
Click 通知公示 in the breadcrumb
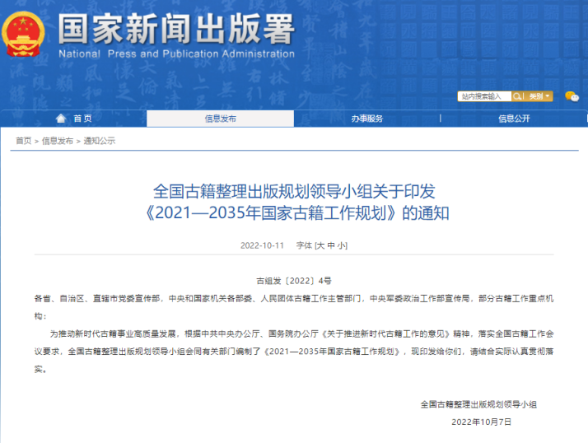tap(100, 141)
